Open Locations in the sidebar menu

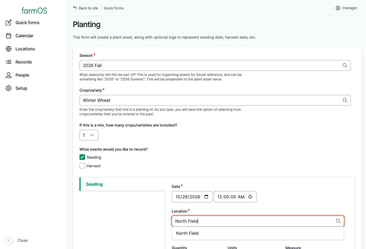pyautogui.click(x=25, y=49)
